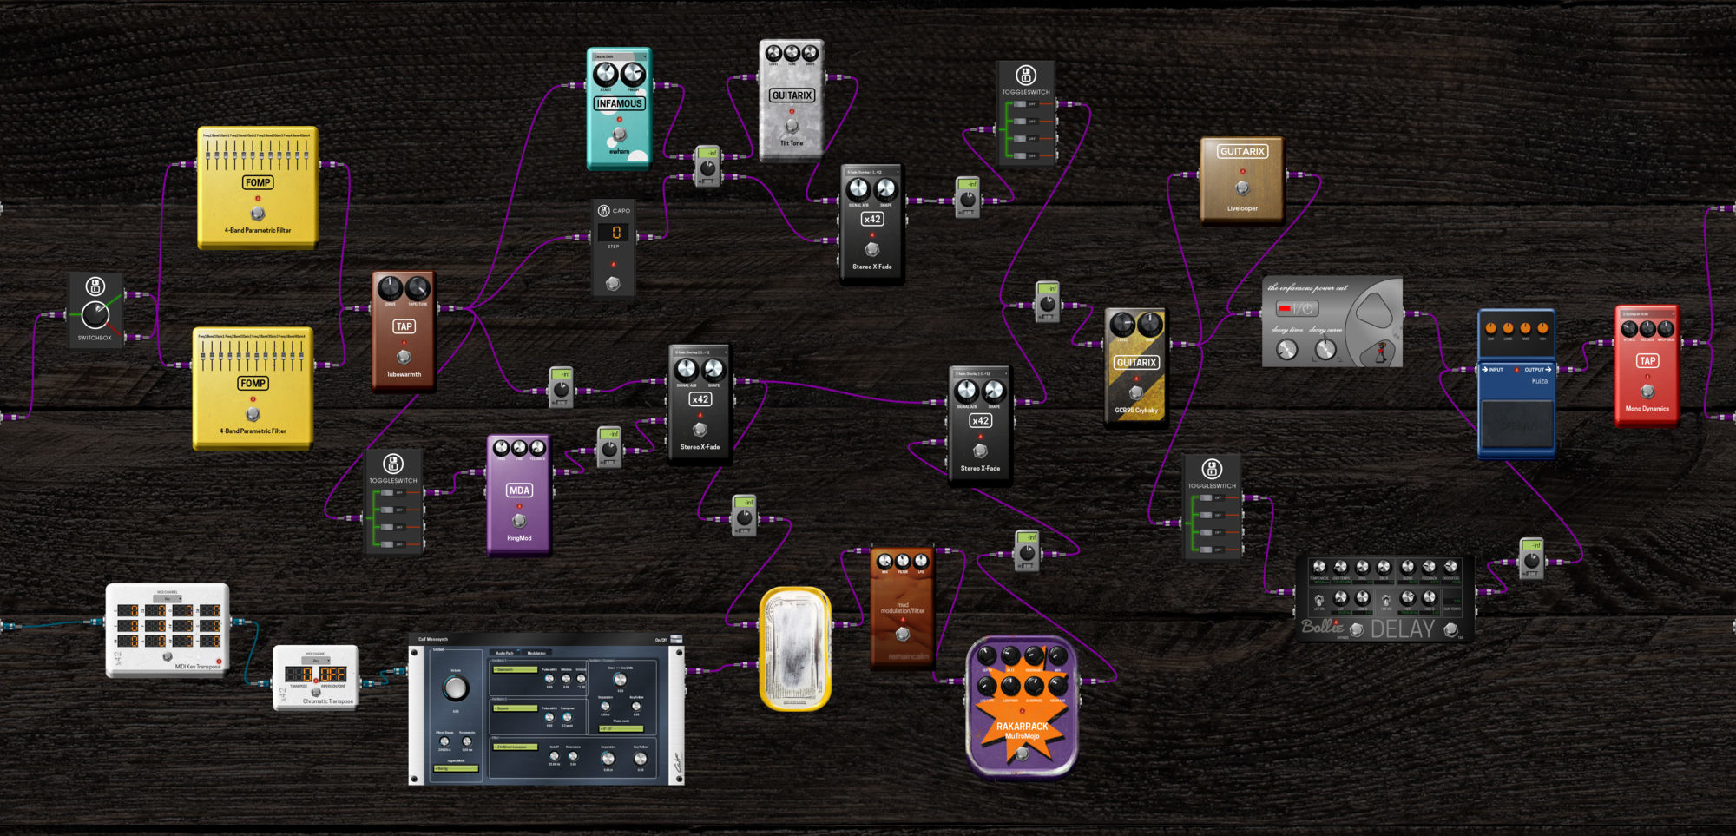
Task: Open MIDI channel dropdown on MIDI Key Transpose
Action: [x=168, y=599]
